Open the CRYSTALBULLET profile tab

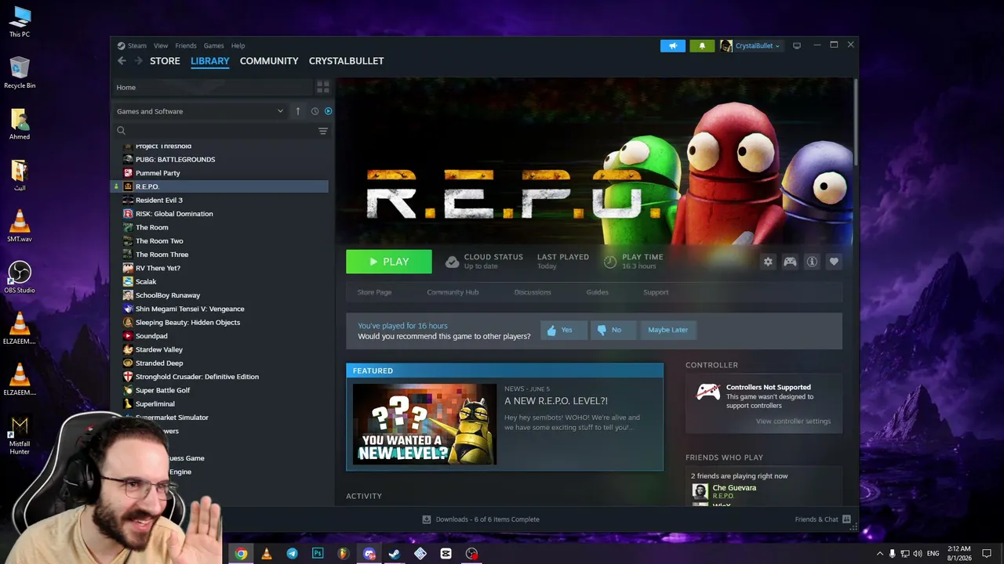pyautogui.click(x=346, y=61)
